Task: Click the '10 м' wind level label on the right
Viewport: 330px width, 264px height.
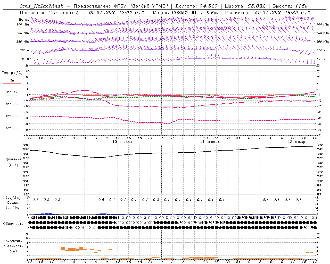Action: tap(321, 59)
